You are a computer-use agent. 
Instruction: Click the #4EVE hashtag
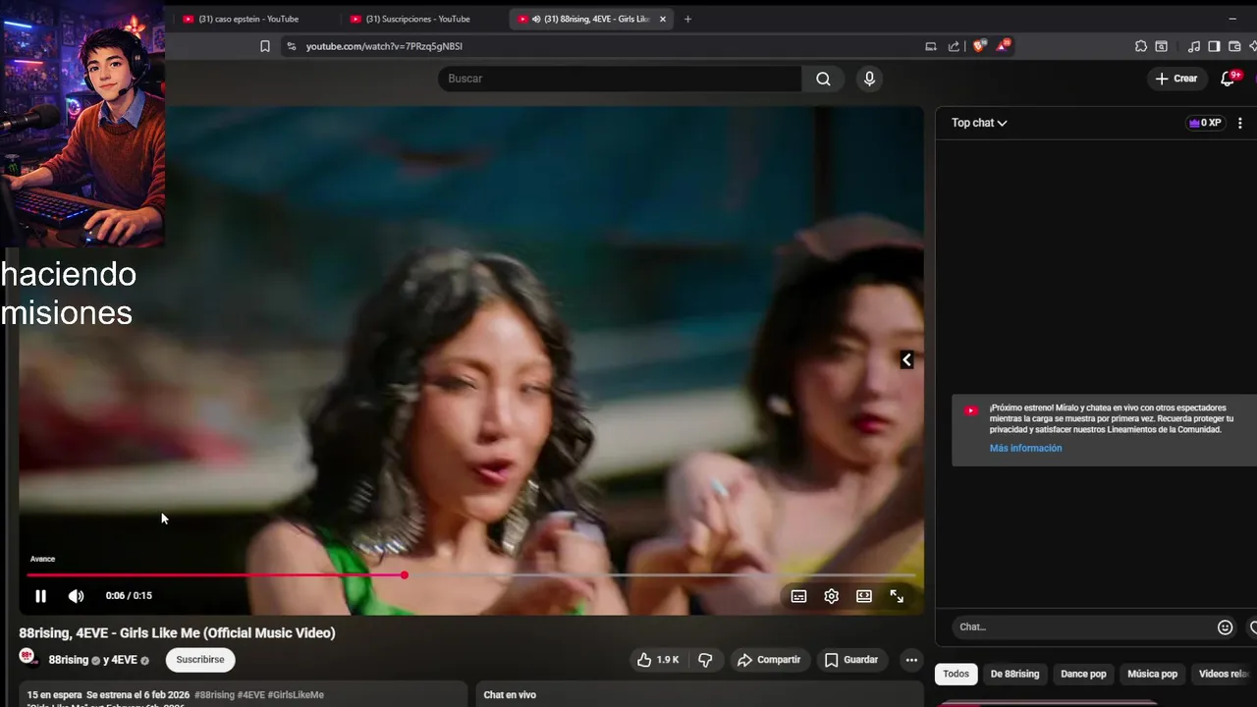click(250, 695)
